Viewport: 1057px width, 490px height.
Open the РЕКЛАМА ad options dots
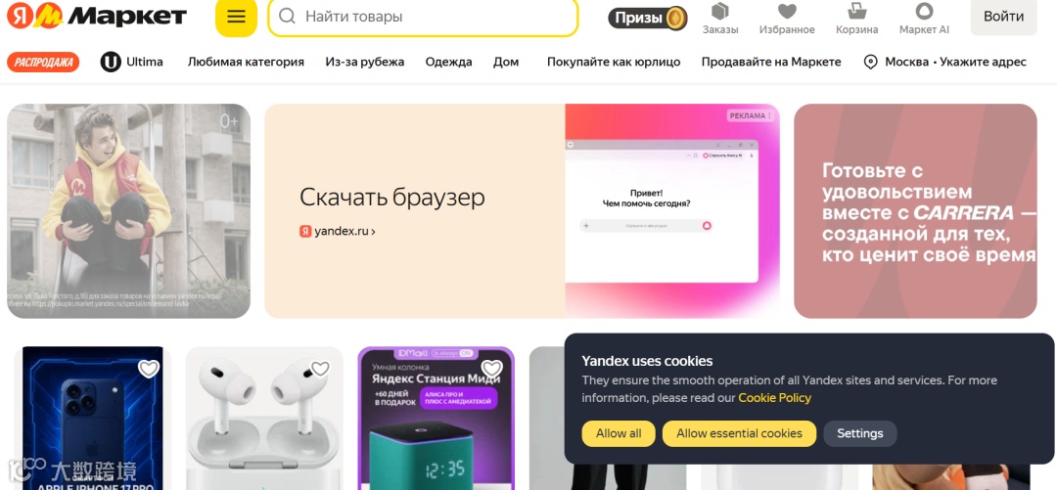pos(768,116)
